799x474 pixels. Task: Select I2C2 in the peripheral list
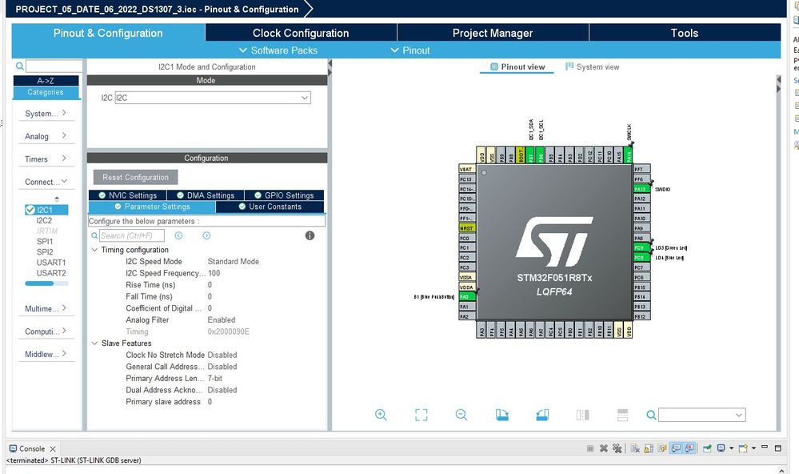click(x=44, y=220)
